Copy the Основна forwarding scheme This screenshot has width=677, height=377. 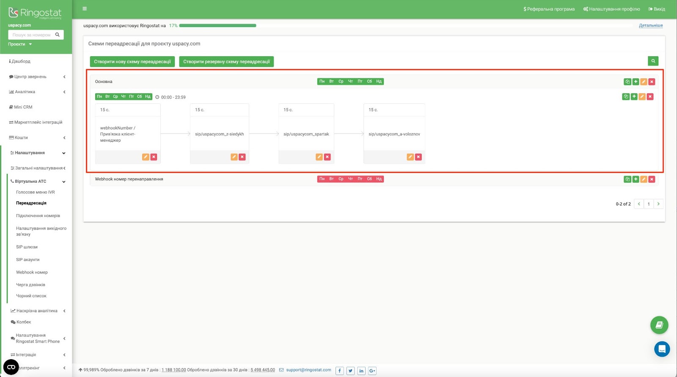point(627,82)
